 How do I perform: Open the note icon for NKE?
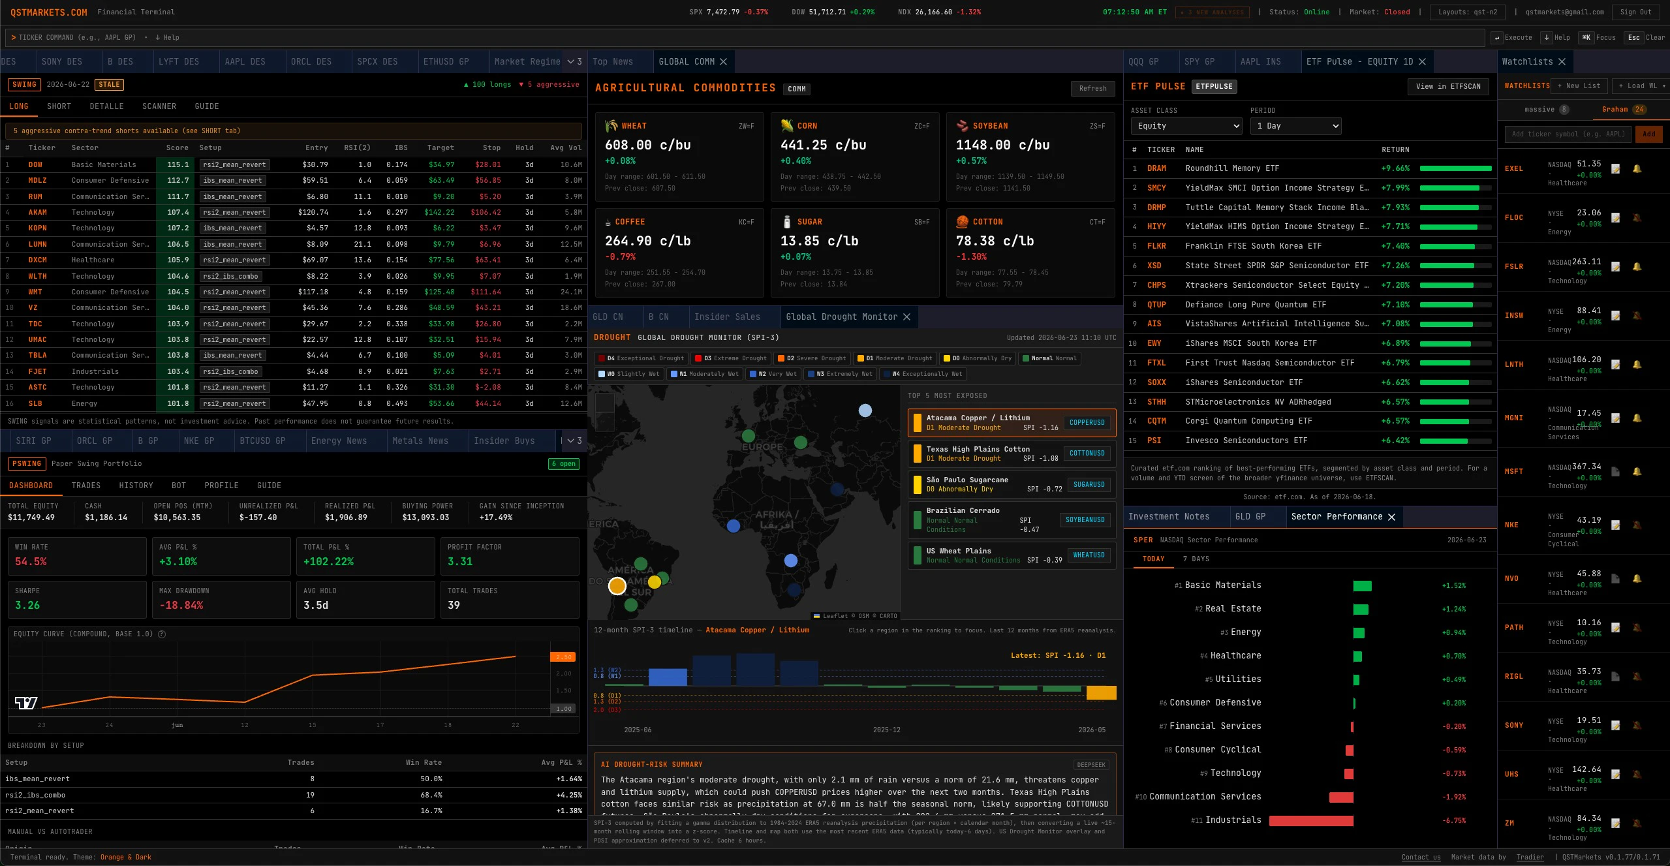click(1616, 525)
